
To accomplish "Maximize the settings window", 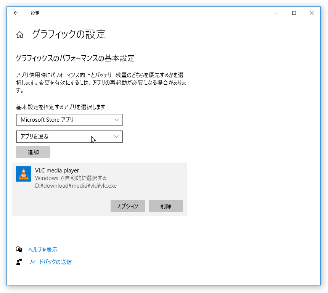I will [x=294, y=13].
